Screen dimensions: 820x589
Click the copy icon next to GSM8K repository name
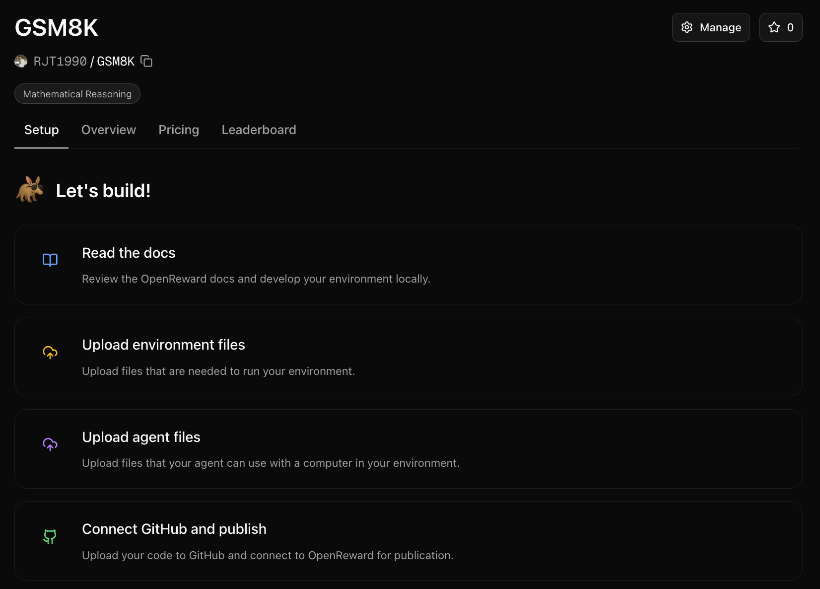[x=146, y=61]
